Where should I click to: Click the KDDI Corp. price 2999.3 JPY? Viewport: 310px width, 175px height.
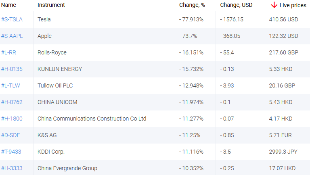pyautogui.click(x=283, y=152)
